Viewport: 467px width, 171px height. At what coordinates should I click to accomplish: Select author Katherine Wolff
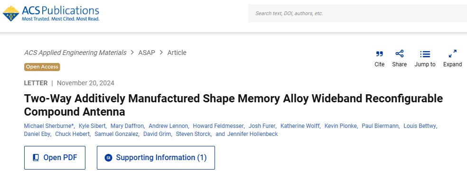point(300,126)
